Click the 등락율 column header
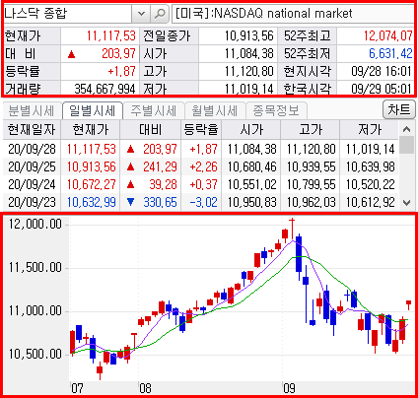 (x=201, y=129)
